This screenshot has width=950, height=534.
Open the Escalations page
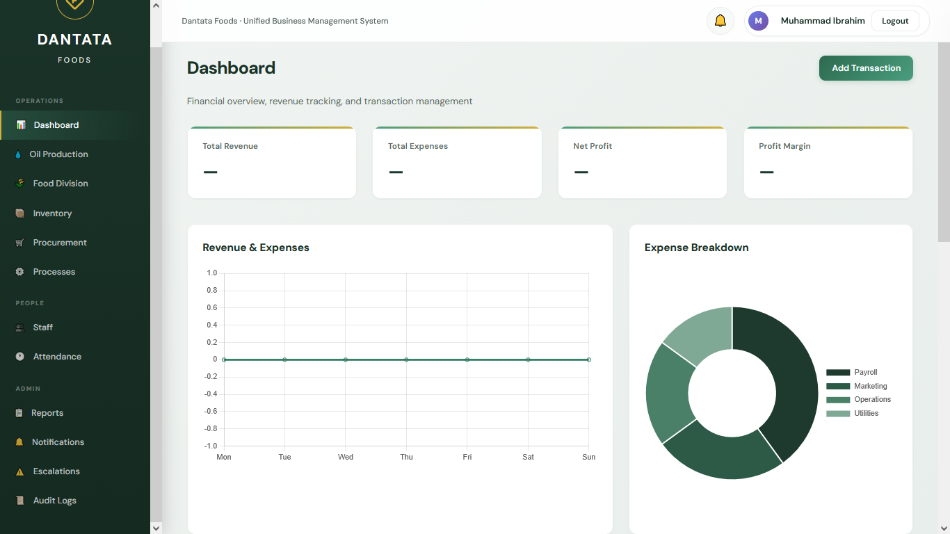tap(75, 471)
